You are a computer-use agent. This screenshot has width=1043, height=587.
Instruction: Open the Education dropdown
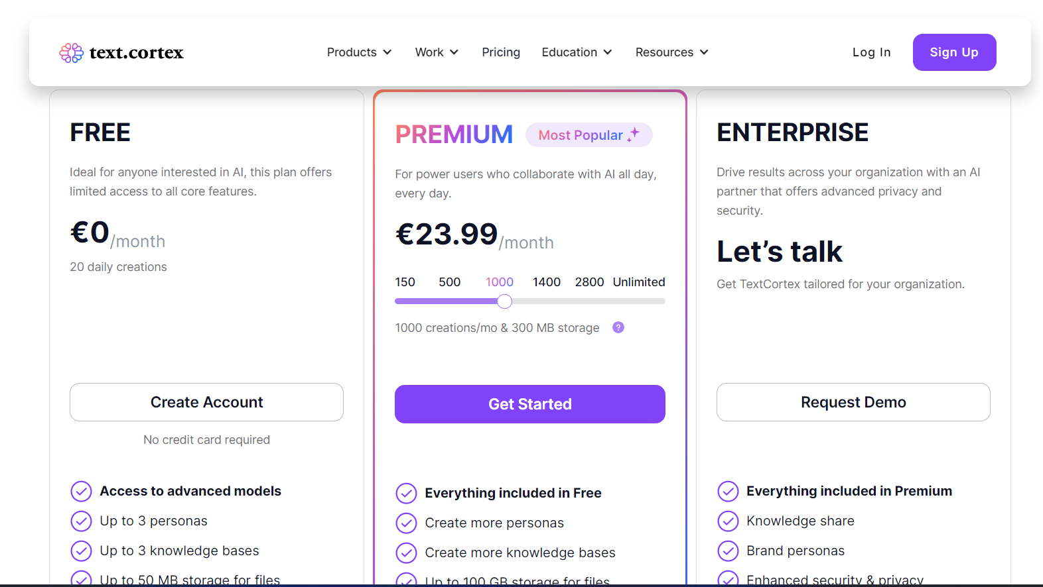(x=577, y=52)
